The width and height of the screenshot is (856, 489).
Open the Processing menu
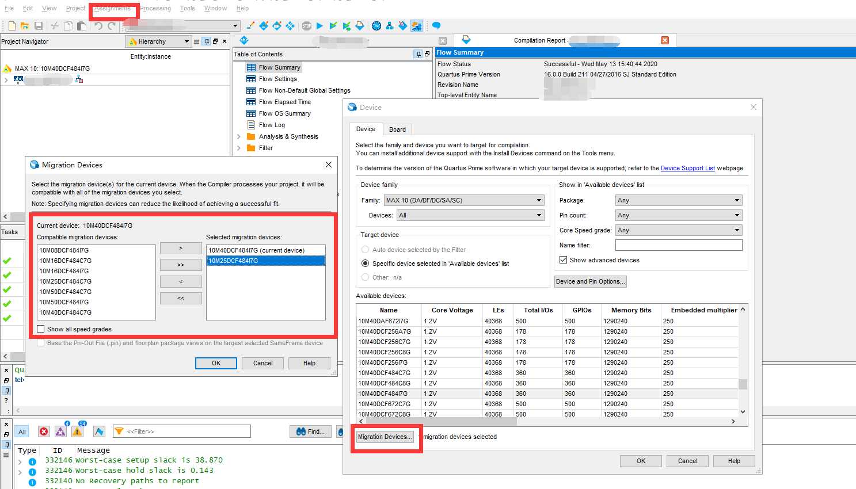pos(155,8)
